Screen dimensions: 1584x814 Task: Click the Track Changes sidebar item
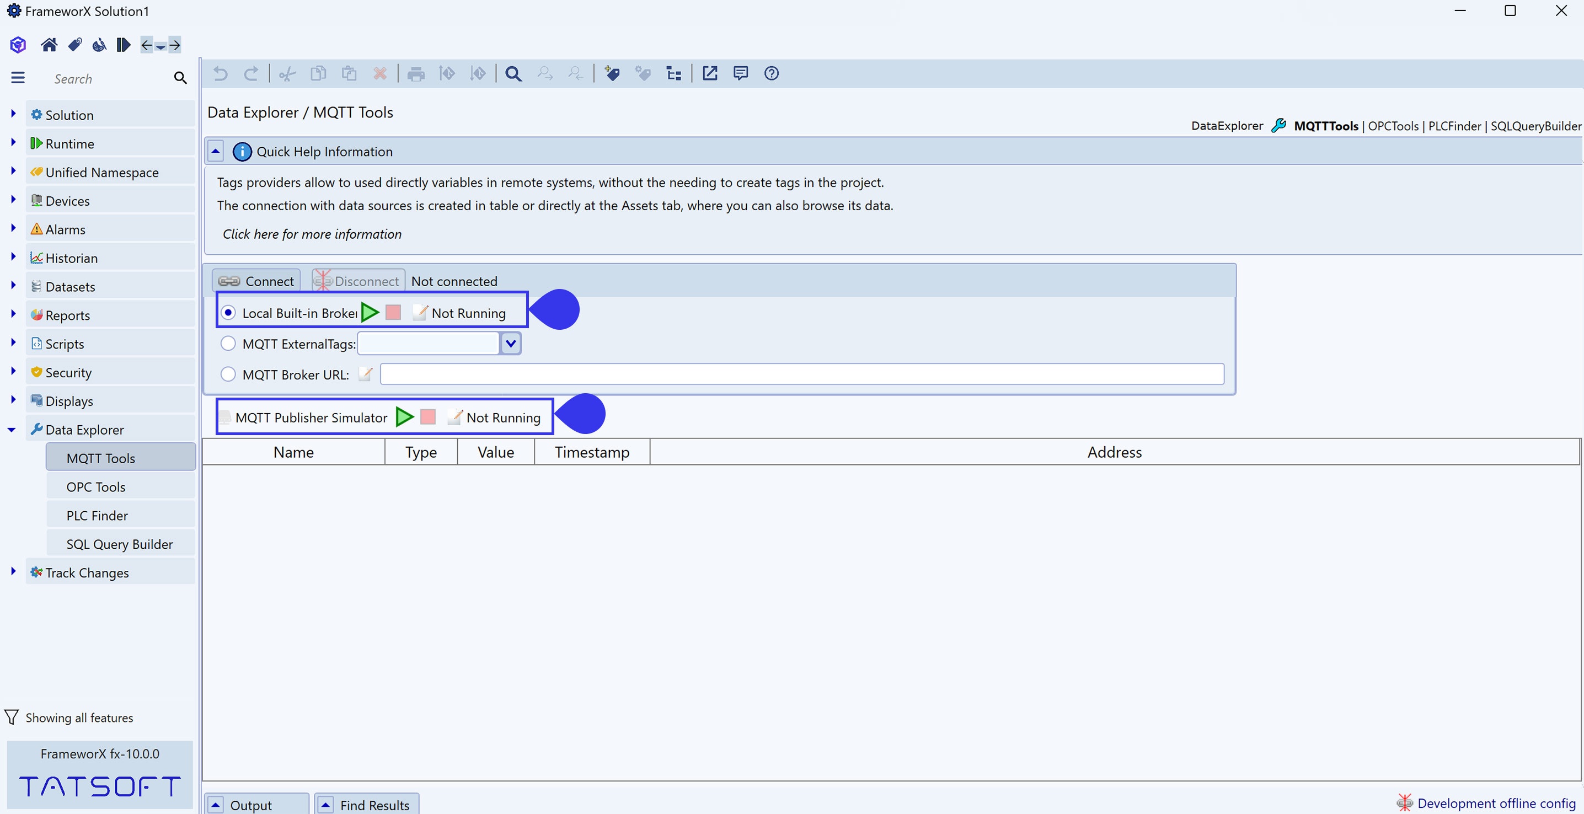click(x=110, y=572)
